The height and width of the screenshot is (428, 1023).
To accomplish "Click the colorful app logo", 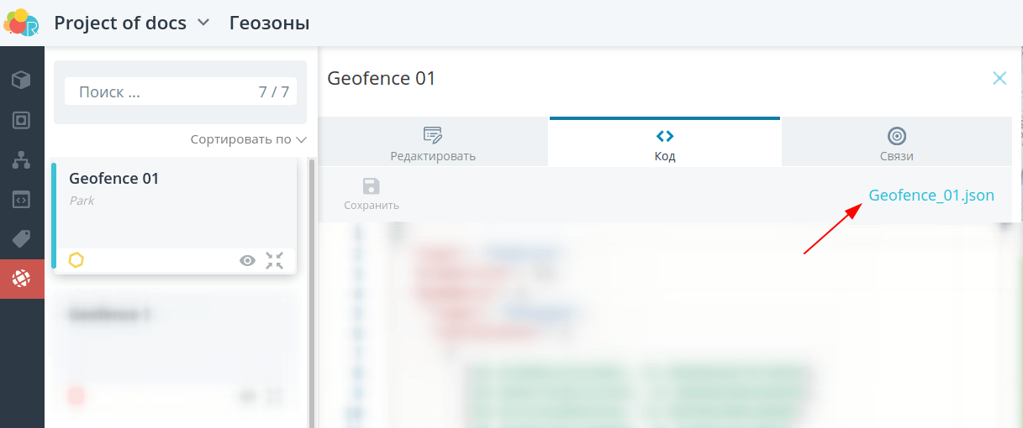I will tap(20, 23).
